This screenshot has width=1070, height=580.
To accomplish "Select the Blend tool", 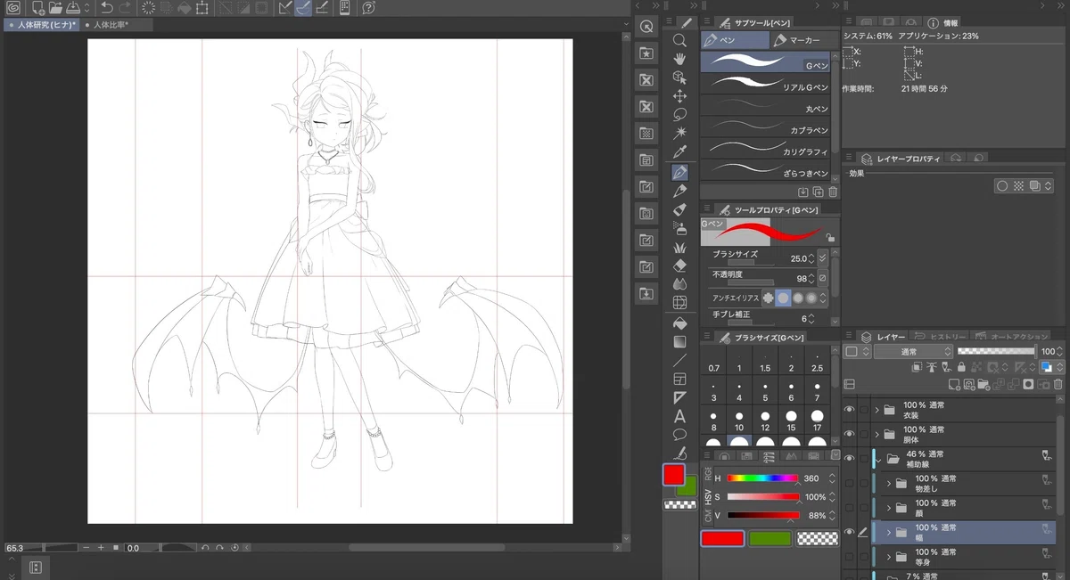I will [x=679, y=284].
